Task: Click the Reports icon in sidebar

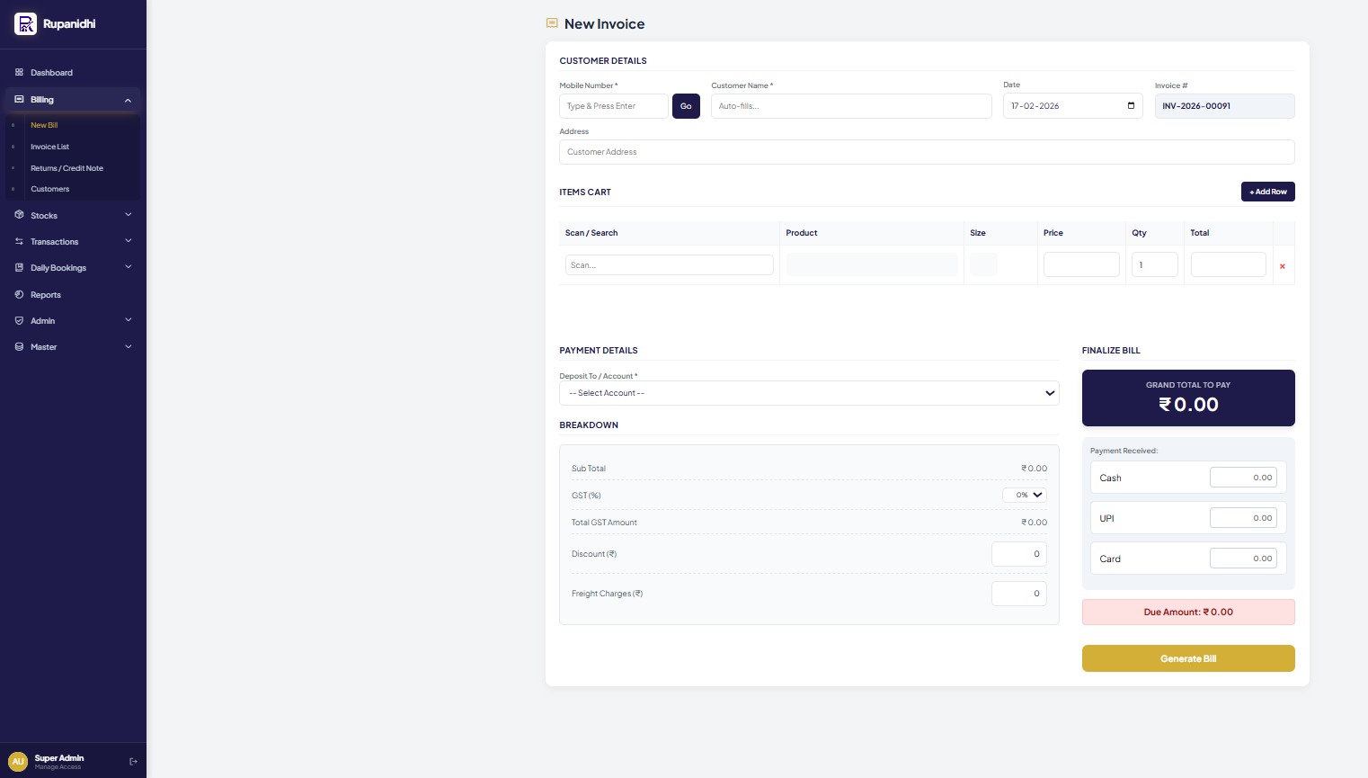Action: point(19,295)
